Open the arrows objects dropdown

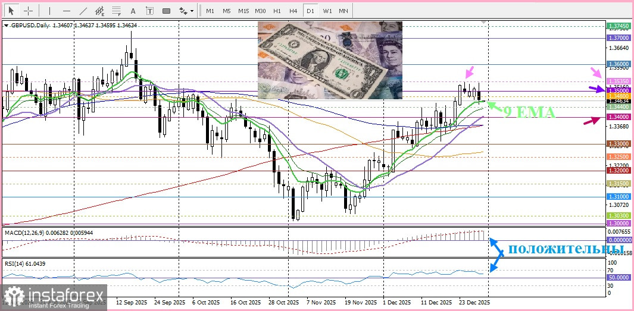187,11
